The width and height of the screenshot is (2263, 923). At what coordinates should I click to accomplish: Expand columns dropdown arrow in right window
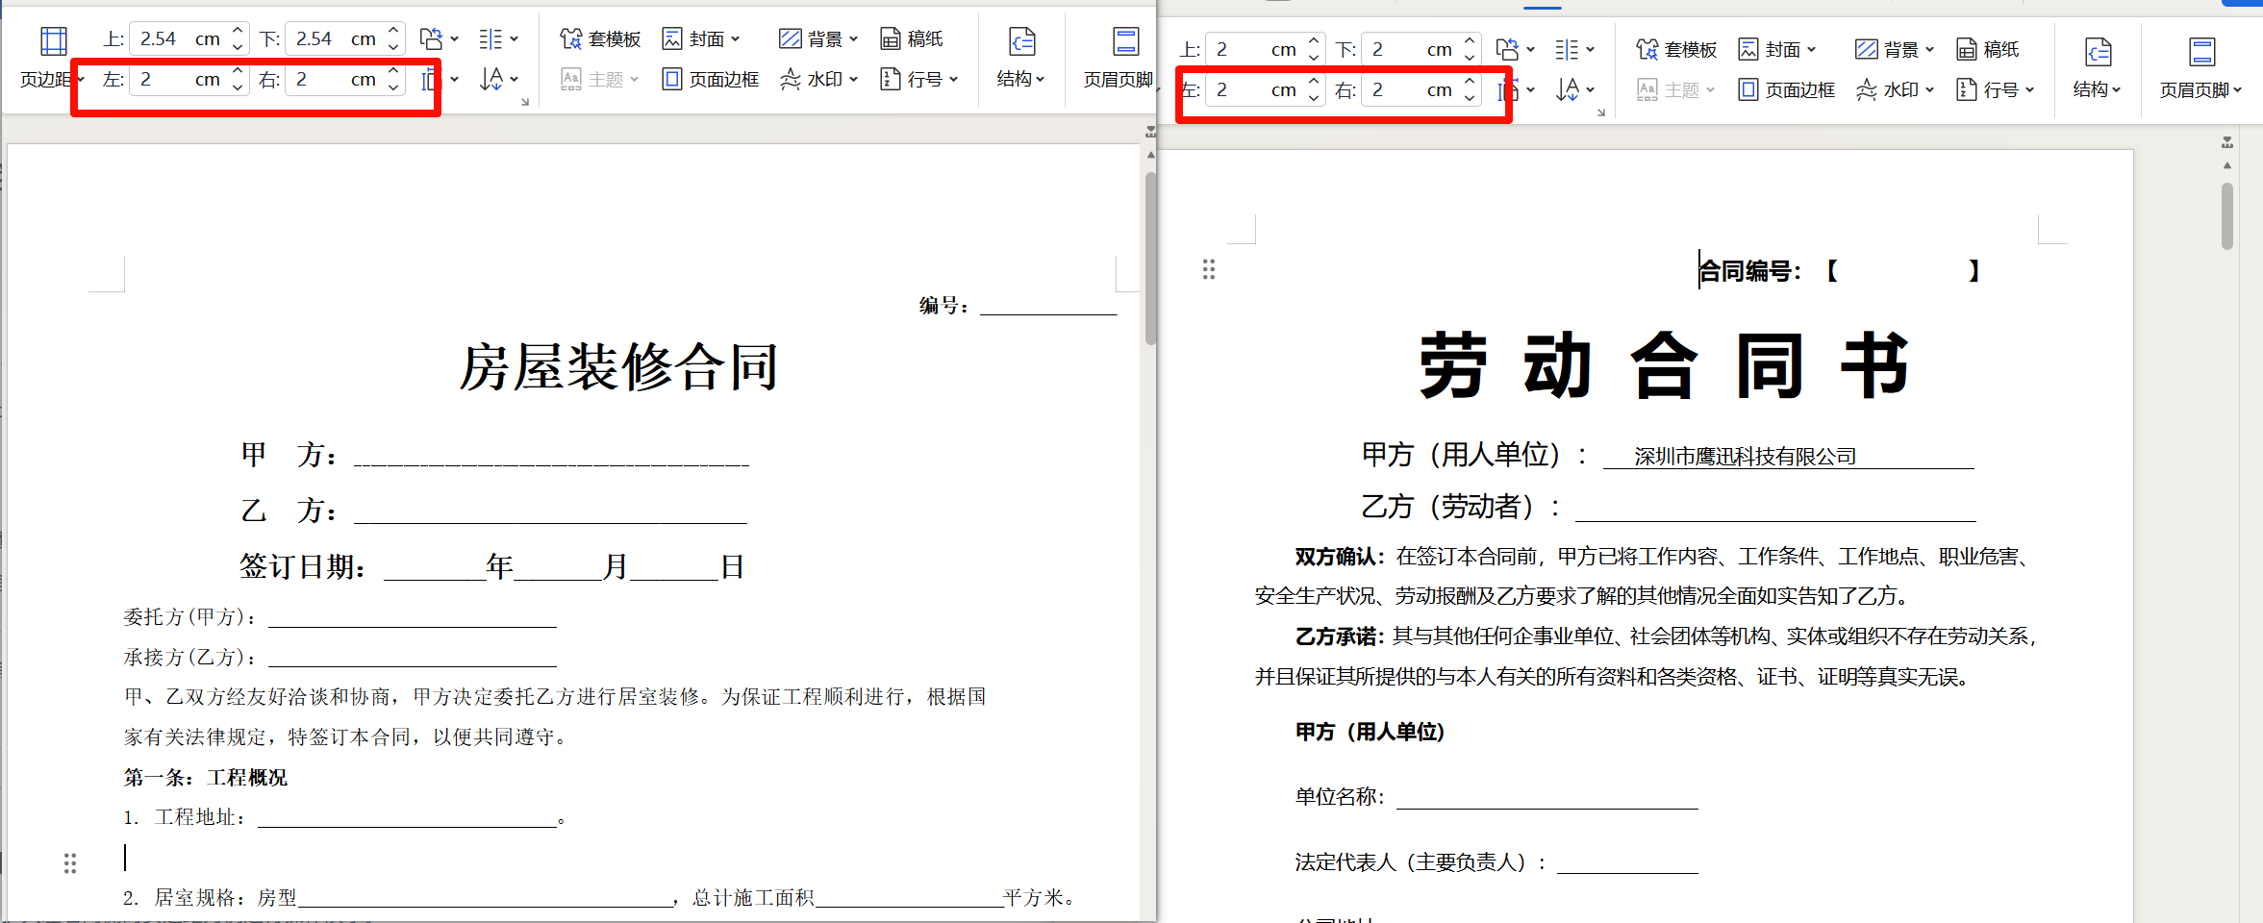1591,50
